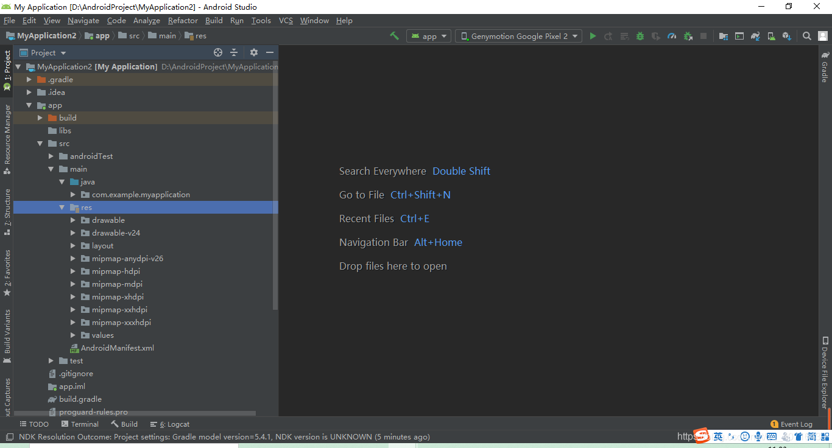The height and width of the screenshot is (448, 832).
Task: Click tool window quick-access icon in status bar
Action: pos(9,436)
